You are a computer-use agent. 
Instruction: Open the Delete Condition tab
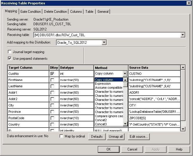[x=55, y=12]
